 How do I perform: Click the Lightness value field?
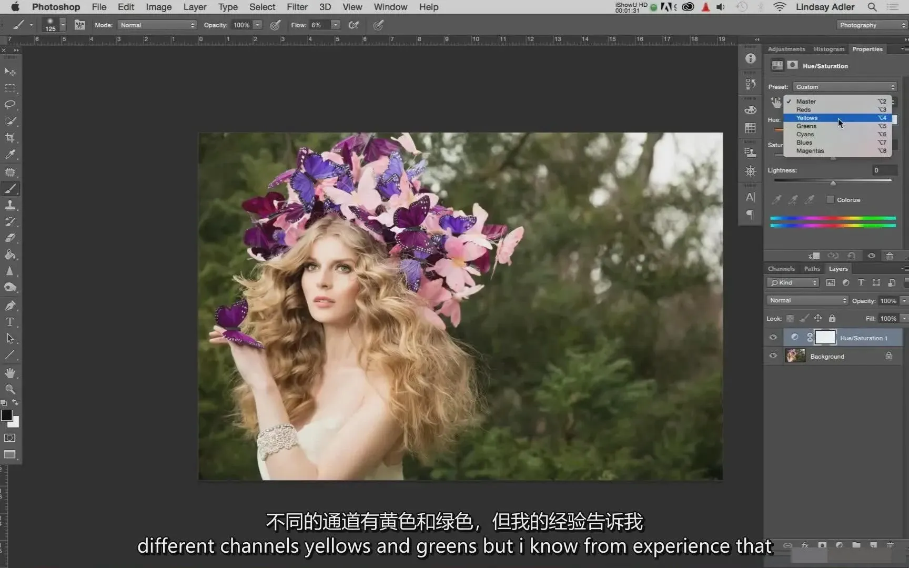[884, 170]
